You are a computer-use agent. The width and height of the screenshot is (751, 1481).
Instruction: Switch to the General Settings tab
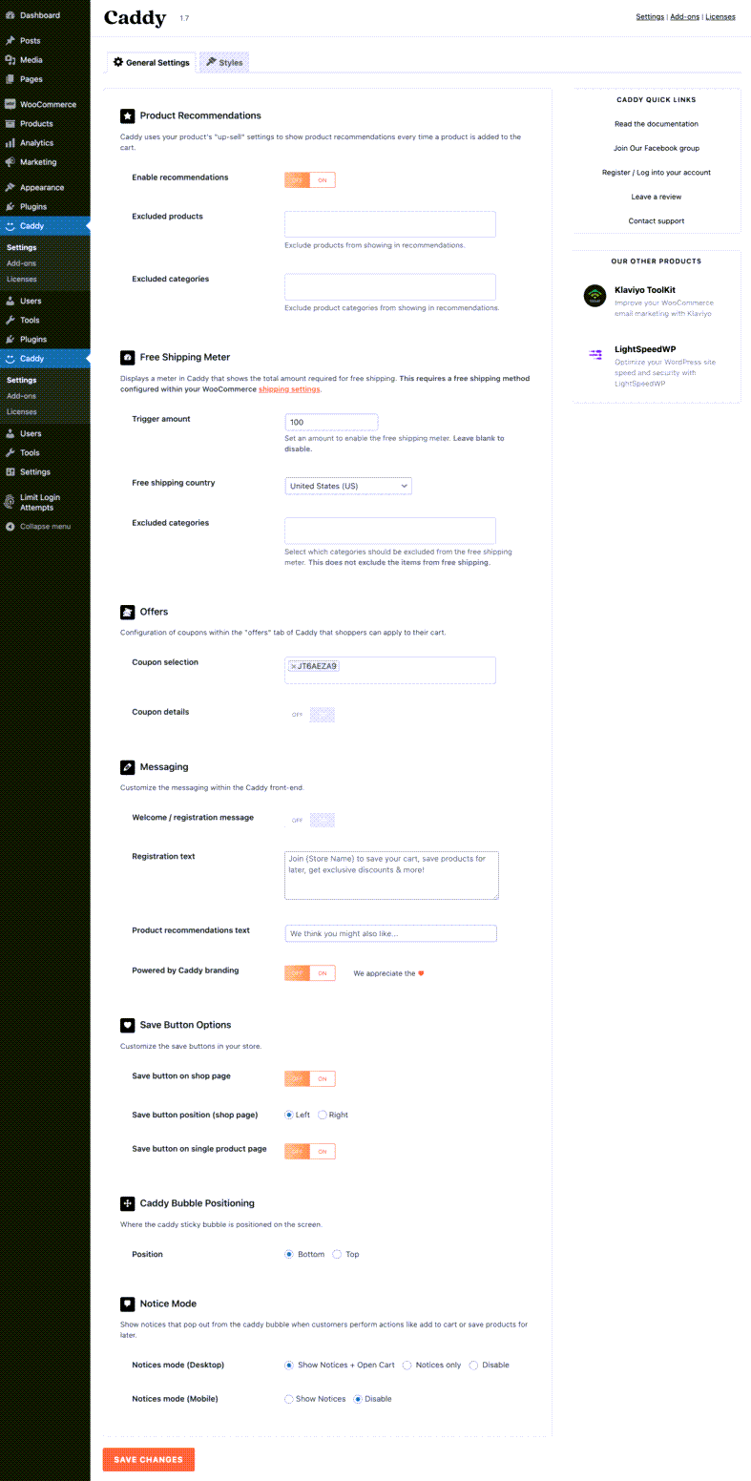click(x=151, y=62)
